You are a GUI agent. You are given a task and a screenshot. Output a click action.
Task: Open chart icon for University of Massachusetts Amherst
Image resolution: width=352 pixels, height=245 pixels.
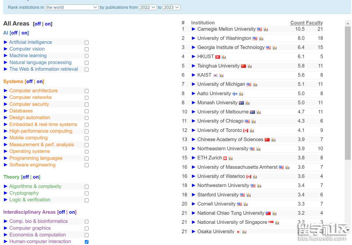point(287,167)
